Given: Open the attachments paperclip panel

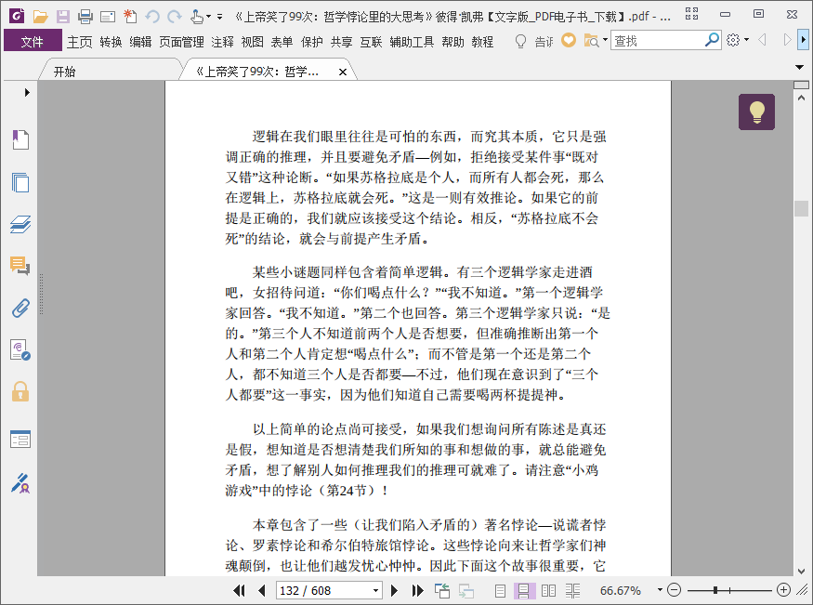Looking at the screenshot, I should (20, 308).
